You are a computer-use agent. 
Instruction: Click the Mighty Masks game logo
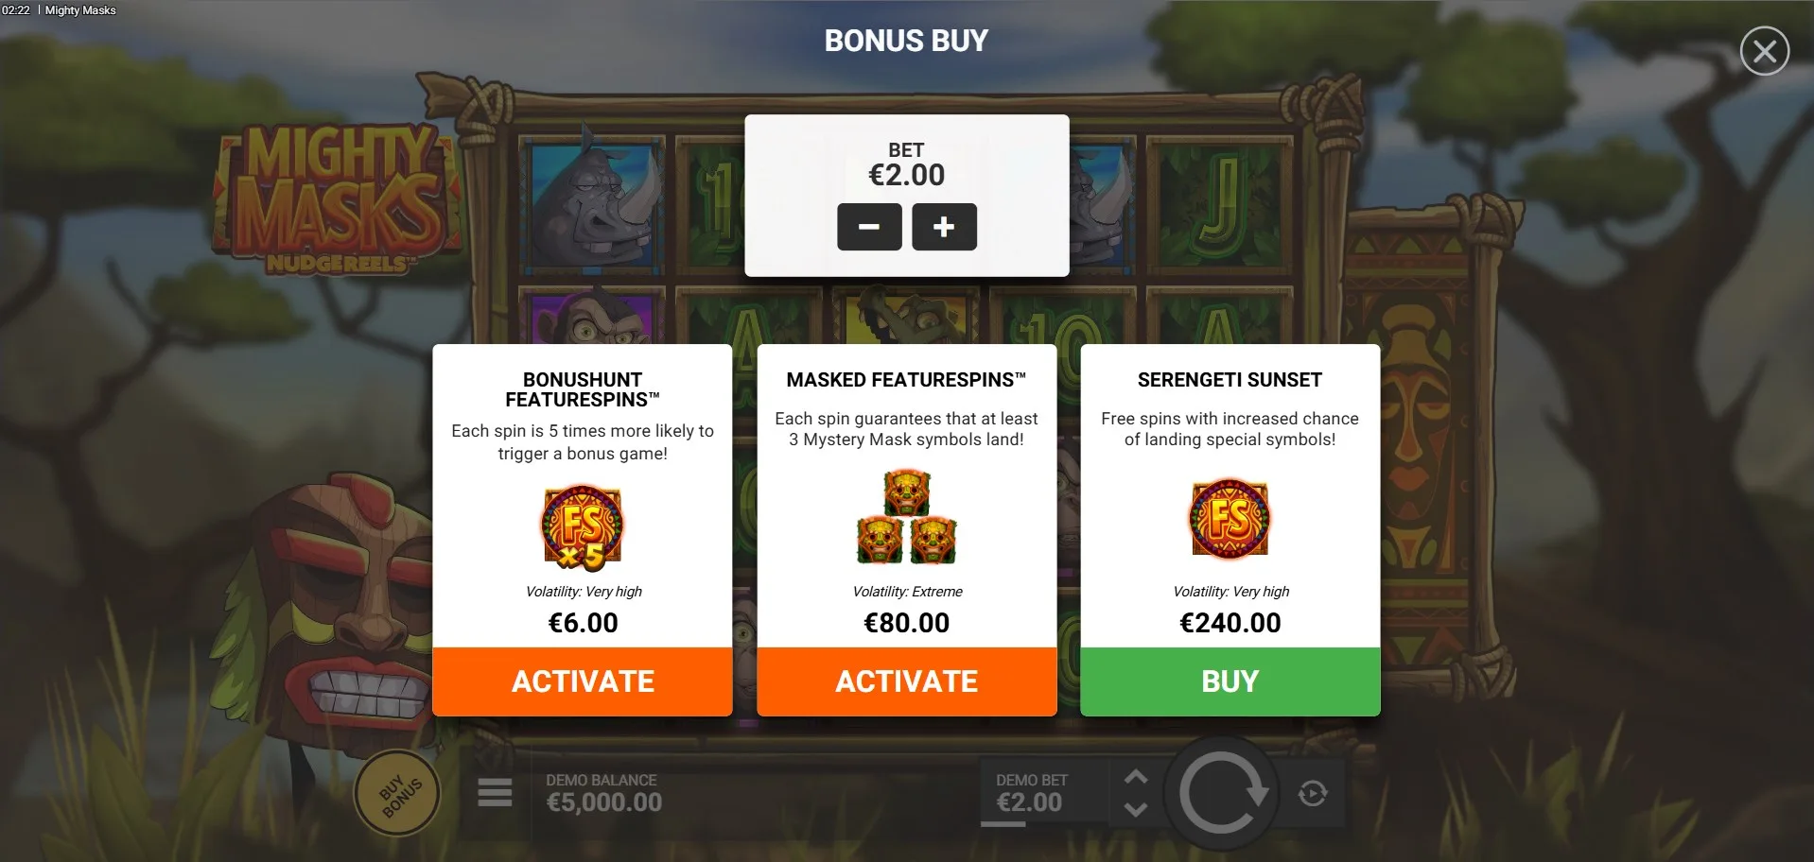pyautogui.click(x=336, y=200)
